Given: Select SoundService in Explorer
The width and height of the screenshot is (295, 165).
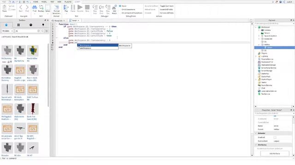Looking at the screenshot, I should 266,85.
